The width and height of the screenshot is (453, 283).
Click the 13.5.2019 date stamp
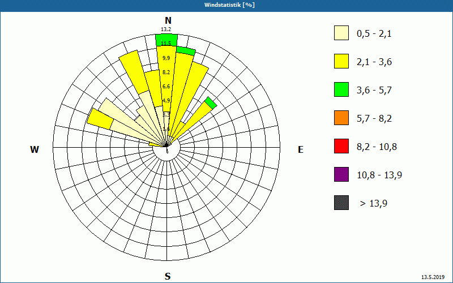click(433, 277)
